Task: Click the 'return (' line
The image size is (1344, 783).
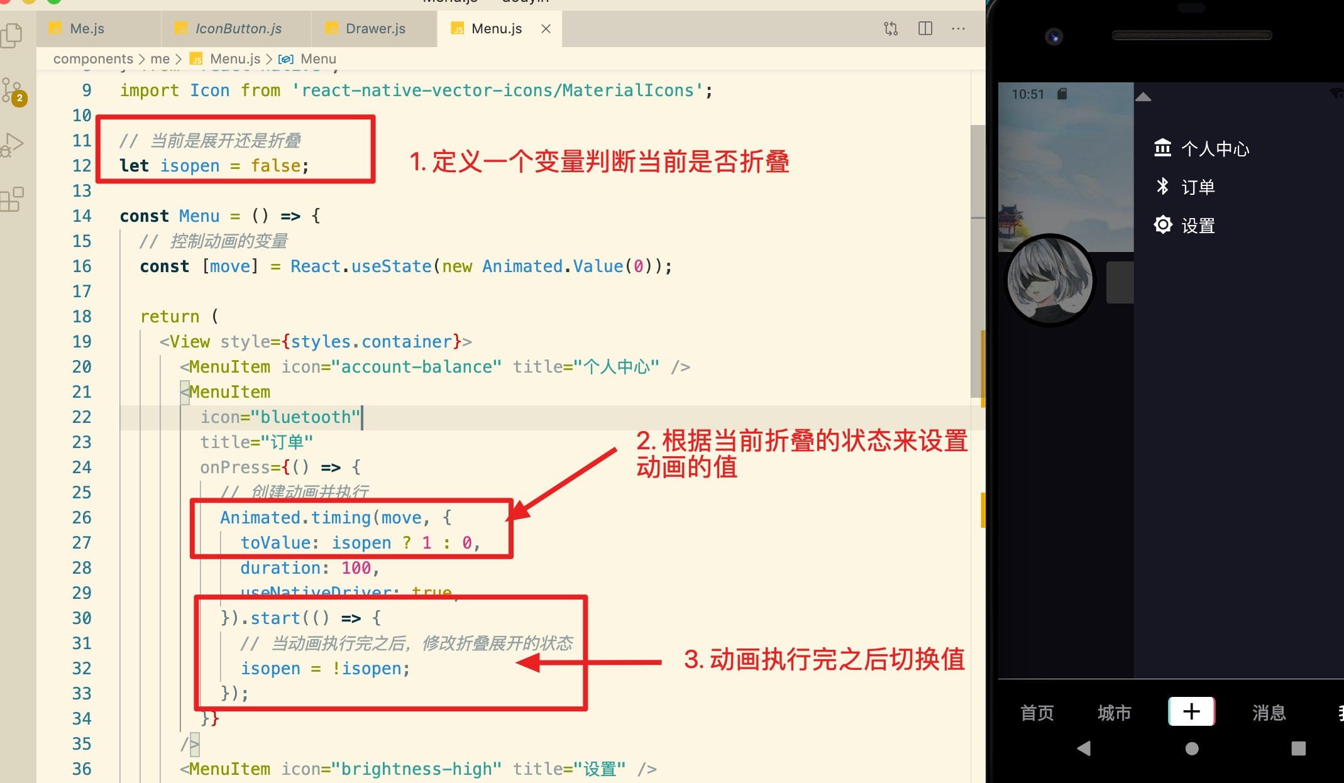Action: 179,317
